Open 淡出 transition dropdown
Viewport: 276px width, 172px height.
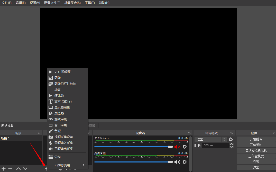click(x=210, y=139)
